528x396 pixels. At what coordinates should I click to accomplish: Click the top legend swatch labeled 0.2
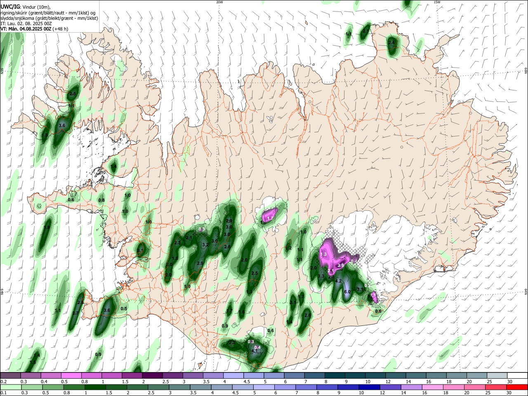tap(10, 375)
